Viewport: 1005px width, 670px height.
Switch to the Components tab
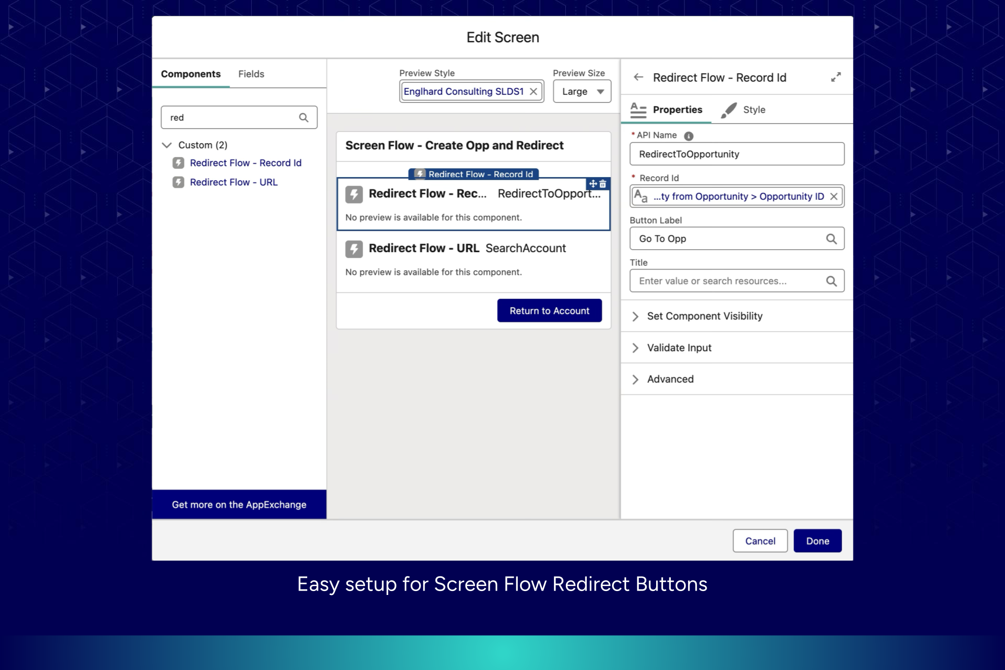pyautogui.click(x=191, y=74)
